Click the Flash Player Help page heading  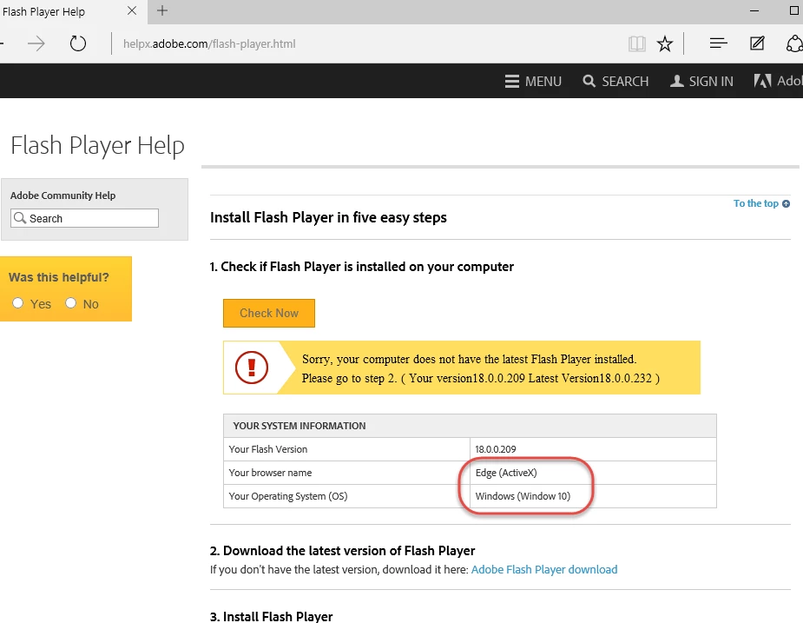pos(97,146)
